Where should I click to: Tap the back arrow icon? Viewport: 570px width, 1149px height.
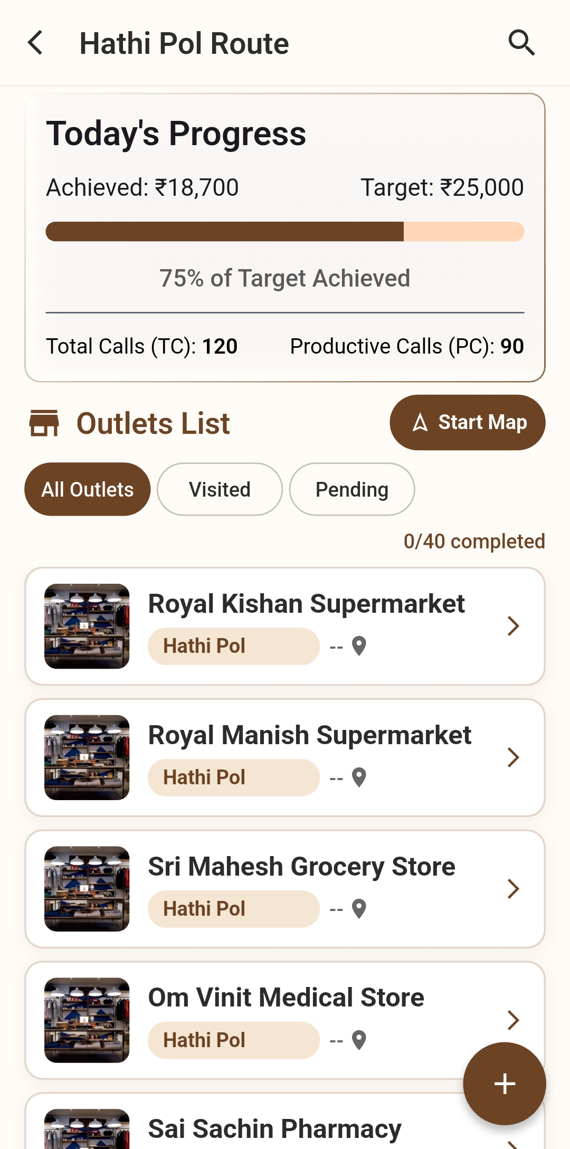point(35,43)
